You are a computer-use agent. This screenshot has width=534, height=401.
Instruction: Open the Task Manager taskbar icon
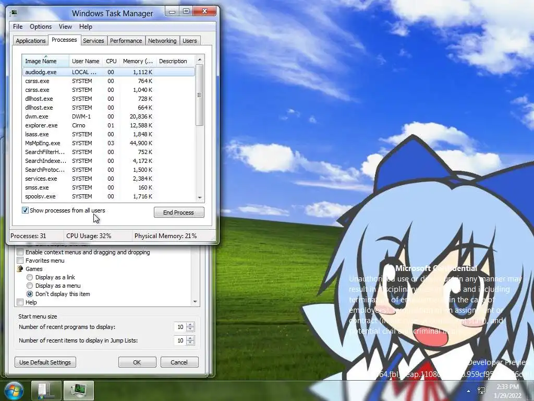79,391
